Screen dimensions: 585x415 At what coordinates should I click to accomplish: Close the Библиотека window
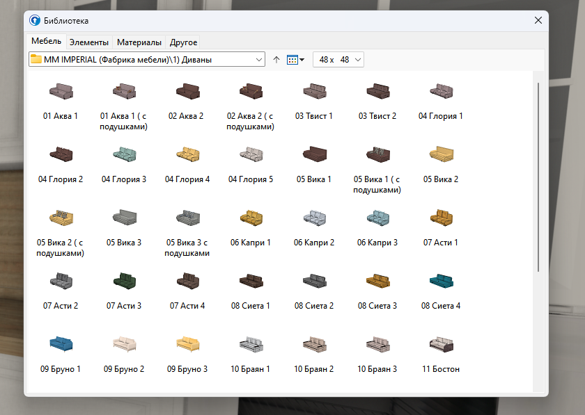[x=538, y=21]
